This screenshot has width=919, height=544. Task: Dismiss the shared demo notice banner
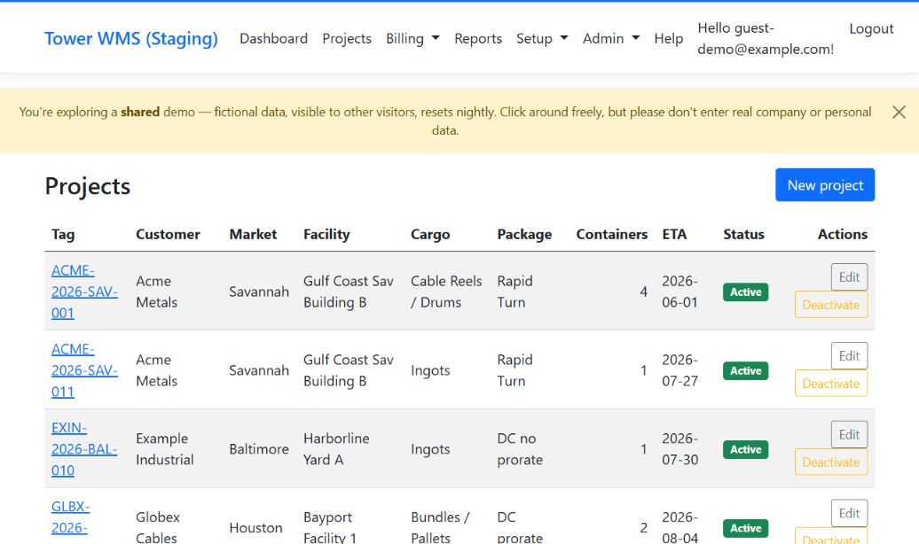899,112
